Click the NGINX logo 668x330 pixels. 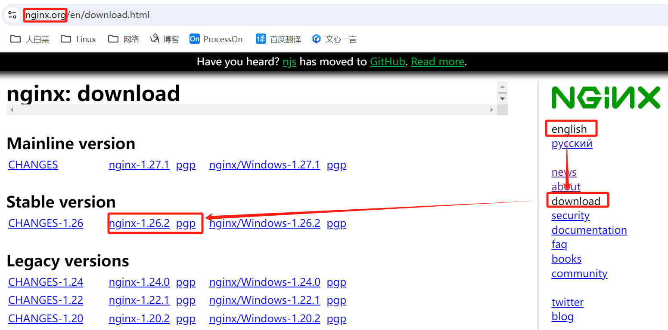pyautogui.click(x=606, y=98)
